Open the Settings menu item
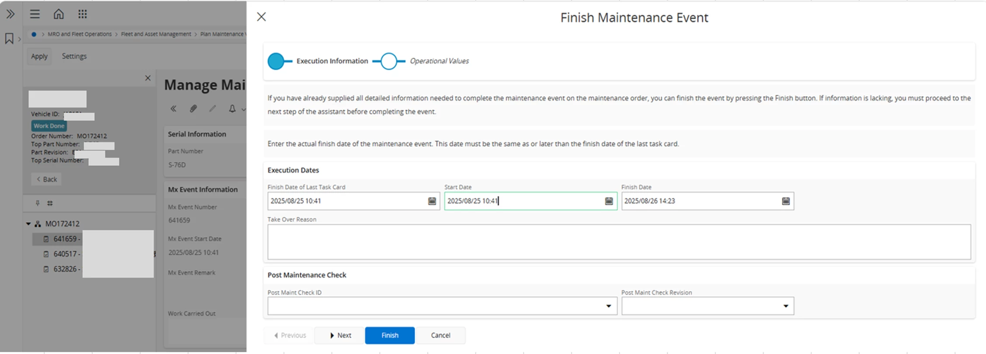 (x=74, y=56)
